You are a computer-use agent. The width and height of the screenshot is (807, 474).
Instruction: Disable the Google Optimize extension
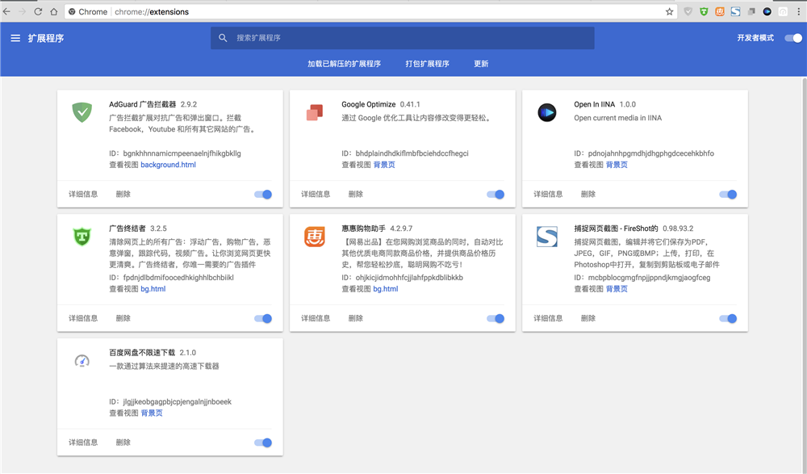point(495,195)
